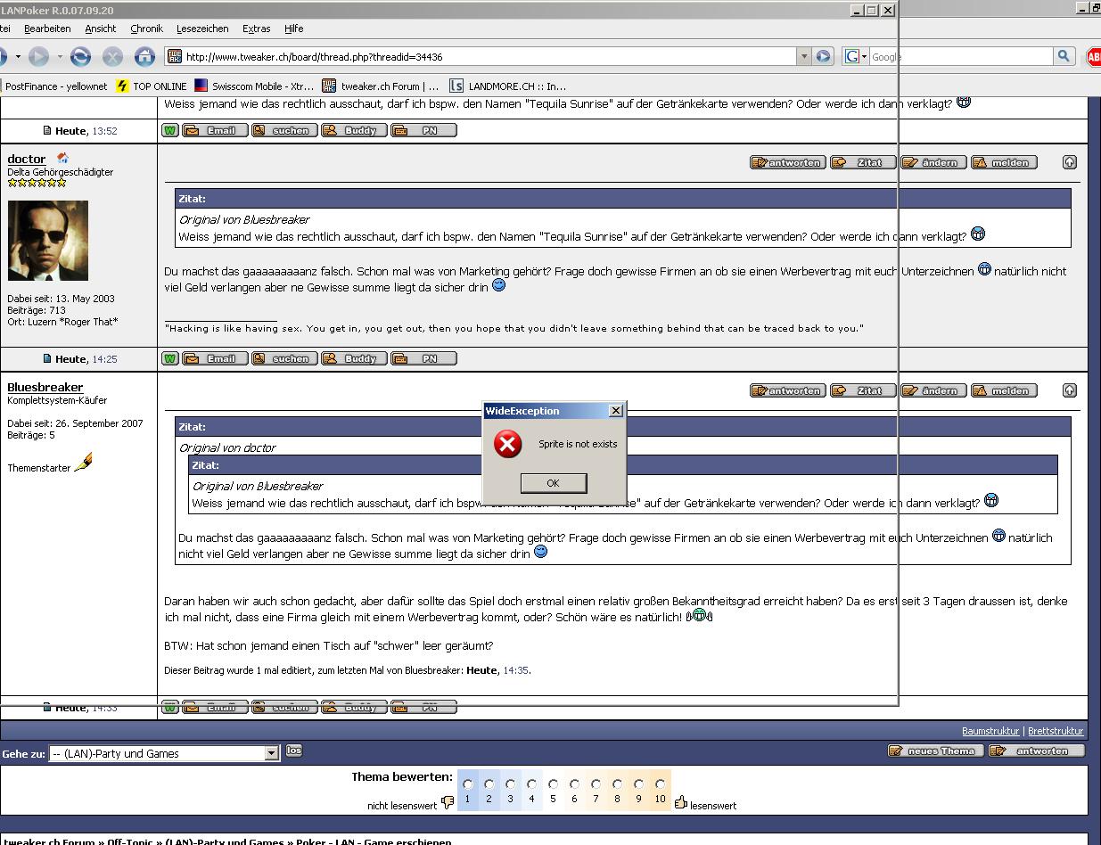This screenshot has width=1101, height=845.
Task: Click the browser home icon
Action: (144, 57)
